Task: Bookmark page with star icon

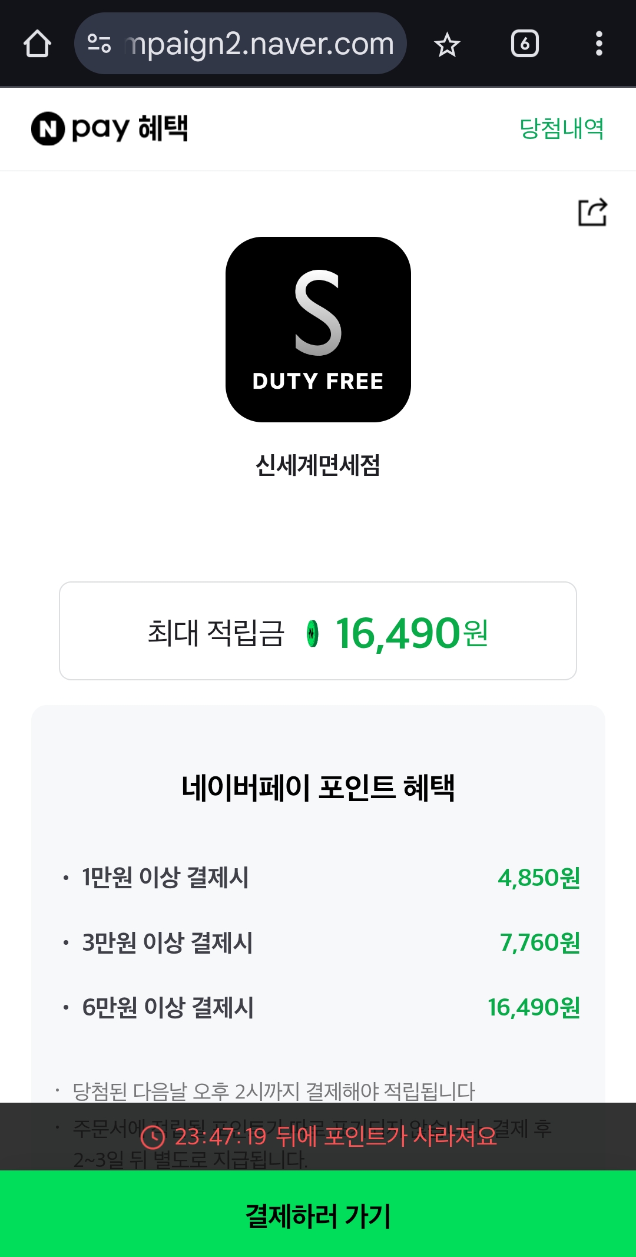Action: tap(447, 44)
